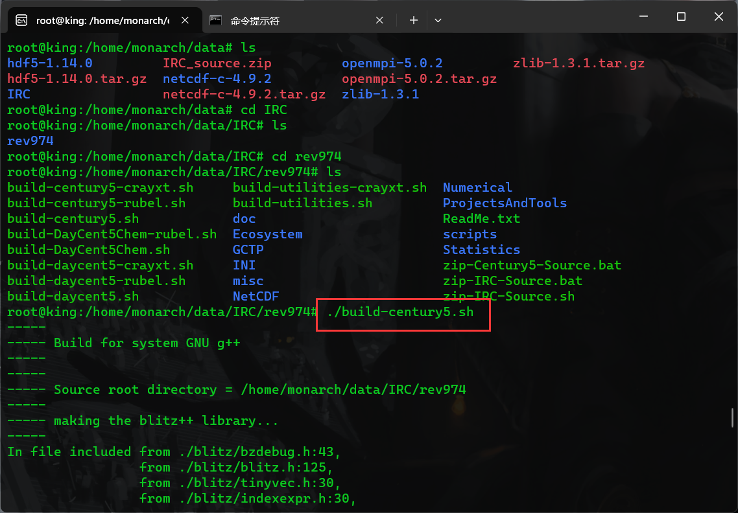Close the root@king terminal tab
The height and width of the screenshot is (513, 738).
pos(185,20)
